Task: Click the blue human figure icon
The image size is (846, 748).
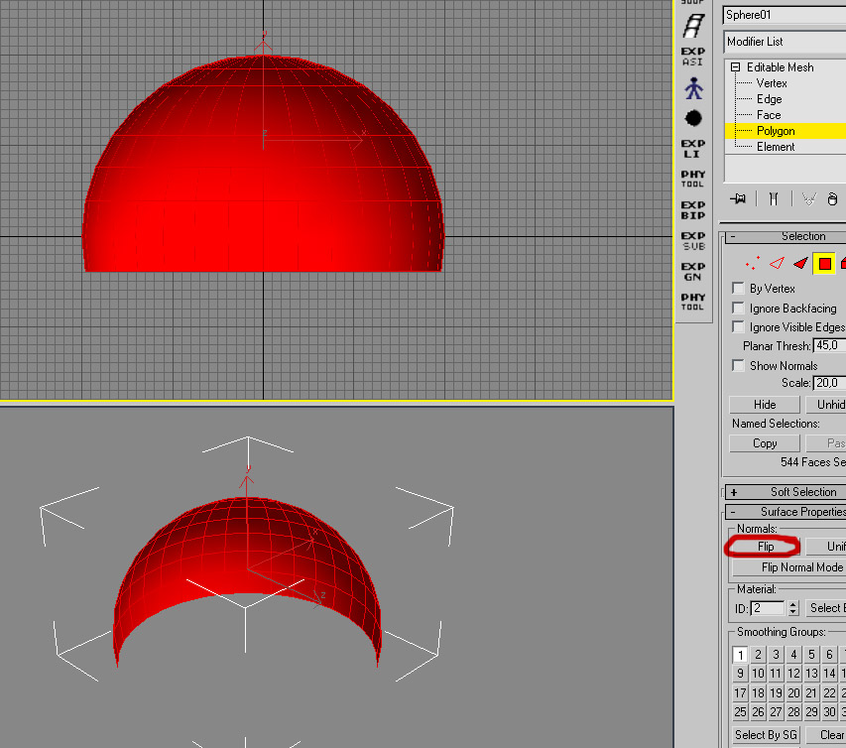Action: (x=693, y=88)
